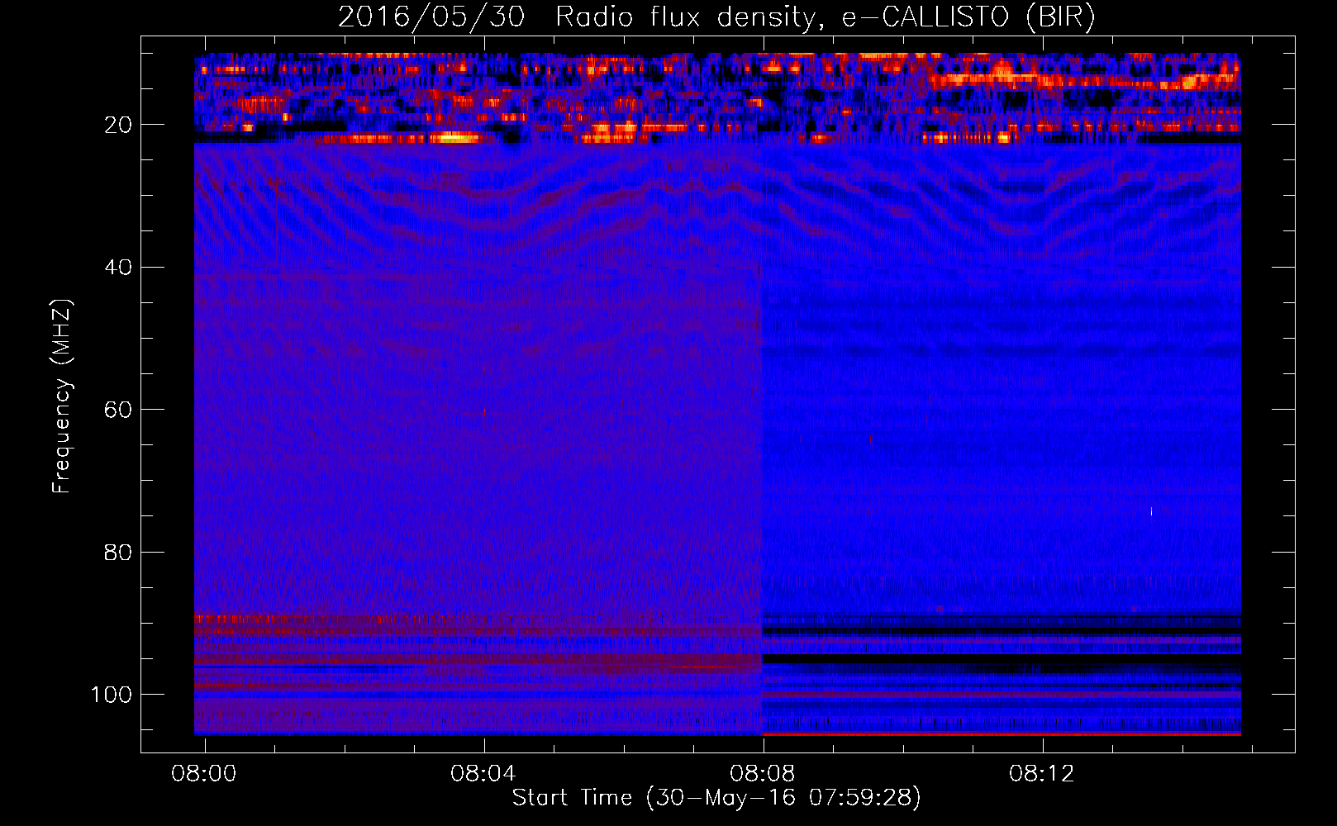Click the "Start Time (30-May-16 07:59:28)" label

pyautogui.click(x=716, y=798)
